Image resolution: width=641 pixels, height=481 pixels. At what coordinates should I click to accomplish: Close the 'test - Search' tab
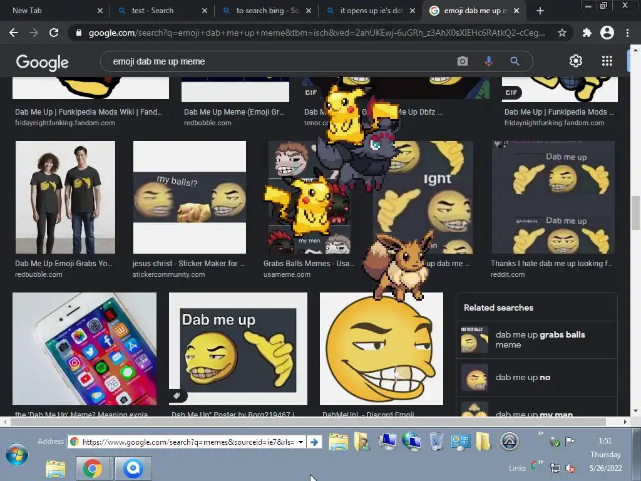(205, 11)
